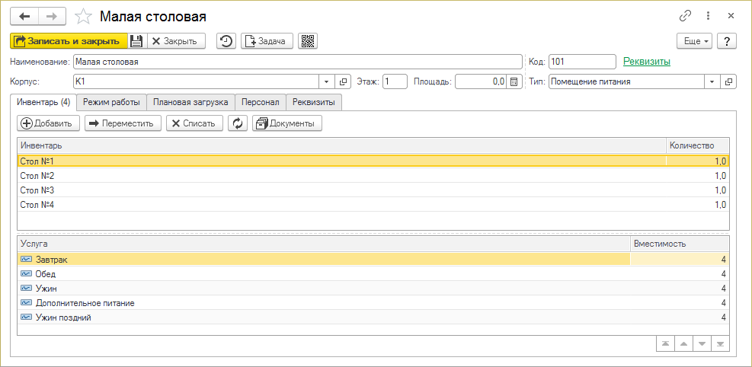Add to favorites with the star icon
The image size is (752, 367).
(x=84, y=17)
